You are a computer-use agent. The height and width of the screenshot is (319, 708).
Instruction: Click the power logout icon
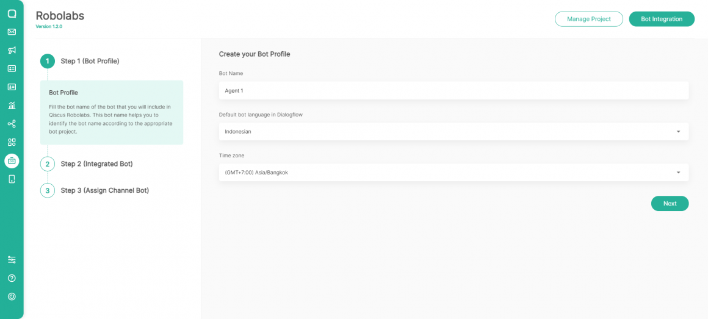(x=12, y=296)
